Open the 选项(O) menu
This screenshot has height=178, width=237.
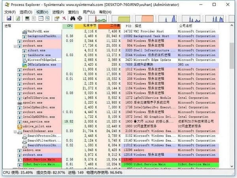[26, 12]
